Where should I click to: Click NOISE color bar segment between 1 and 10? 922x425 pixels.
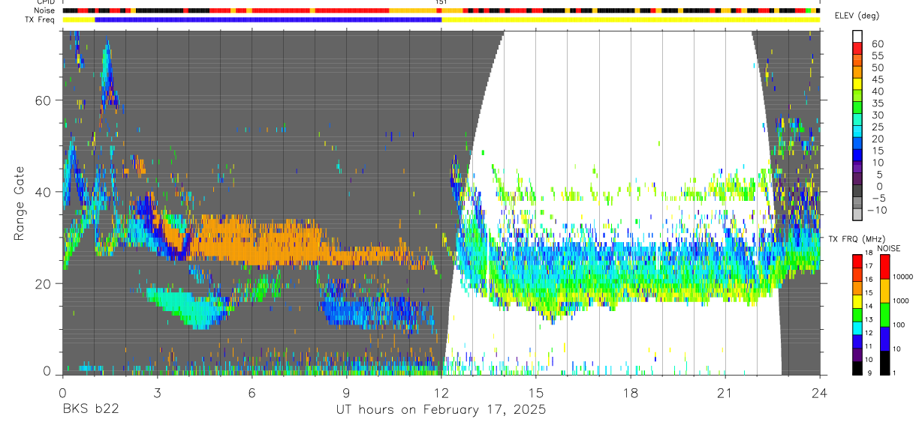point(885,361)
